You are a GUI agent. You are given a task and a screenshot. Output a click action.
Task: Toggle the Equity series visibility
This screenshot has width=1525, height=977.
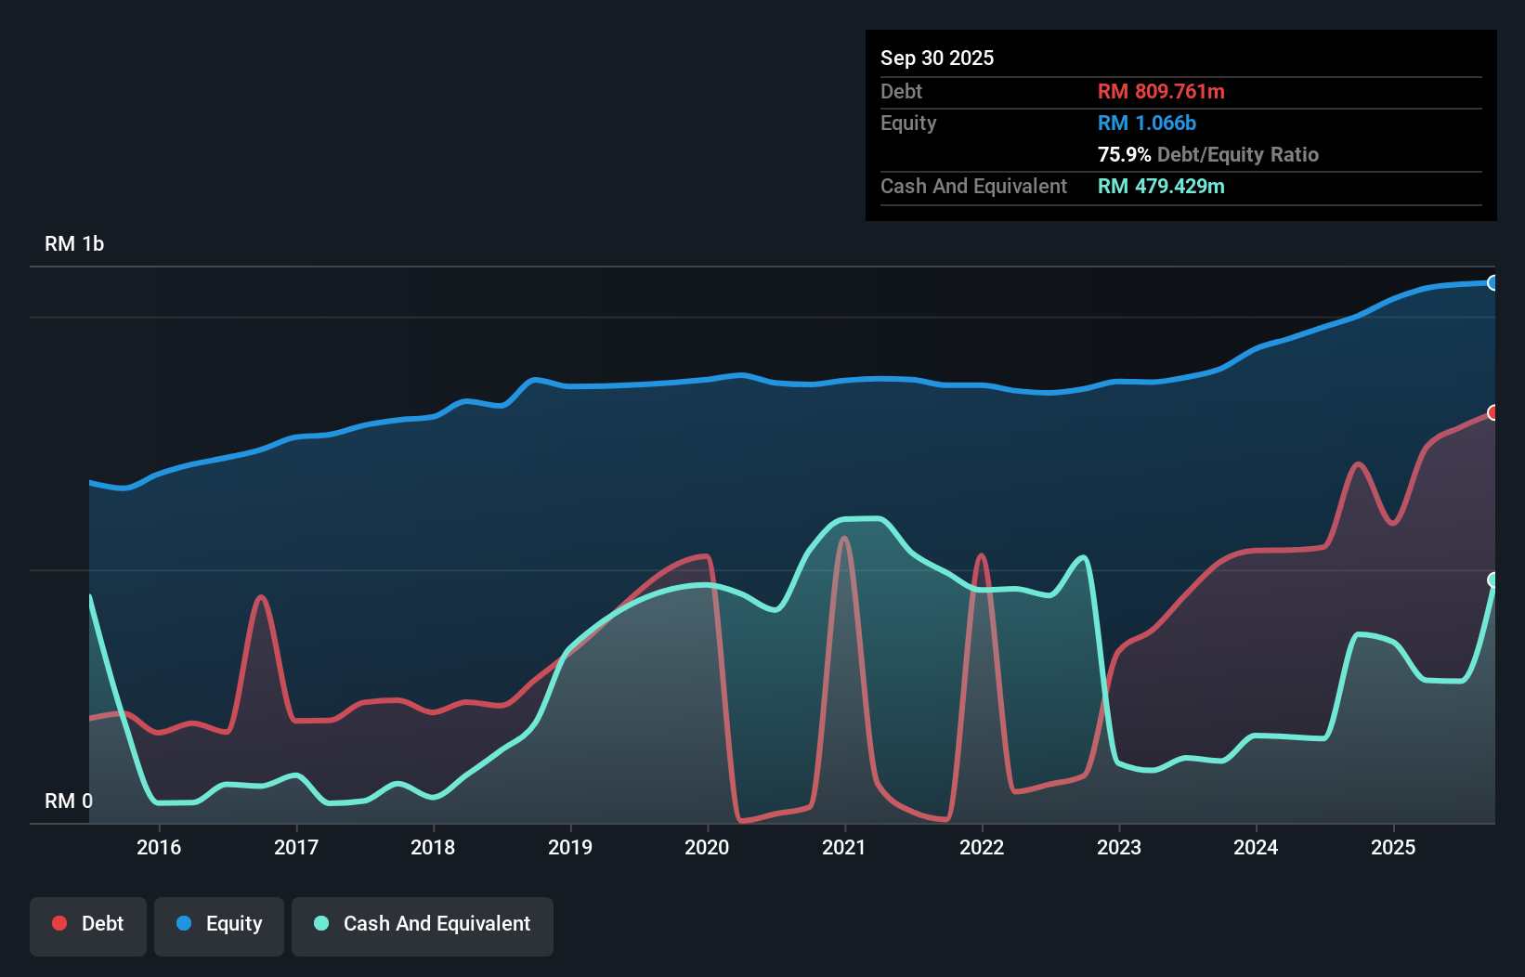coord(218,923)
